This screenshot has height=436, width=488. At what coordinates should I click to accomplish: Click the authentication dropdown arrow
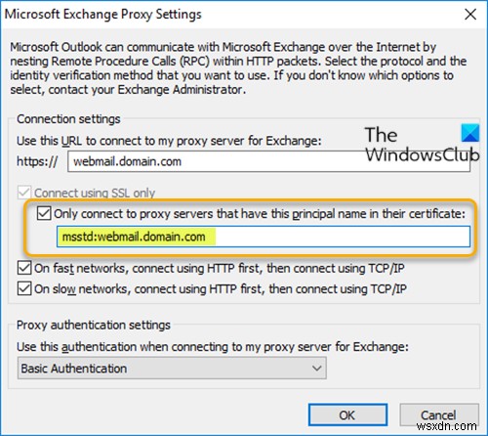click(x=316, y=369)
